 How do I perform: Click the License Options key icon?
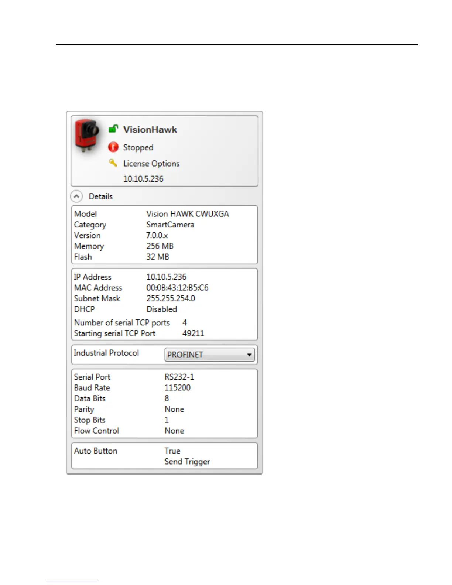[113, 163]
